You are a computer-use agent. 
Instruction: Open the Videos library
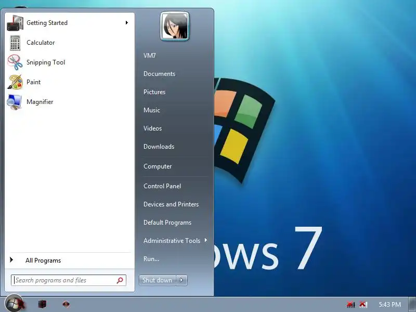point(175,128)
